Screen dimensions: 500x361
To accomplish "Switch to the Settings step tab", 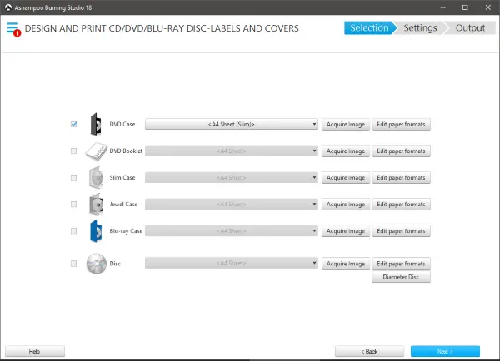I will coord(420,28).
